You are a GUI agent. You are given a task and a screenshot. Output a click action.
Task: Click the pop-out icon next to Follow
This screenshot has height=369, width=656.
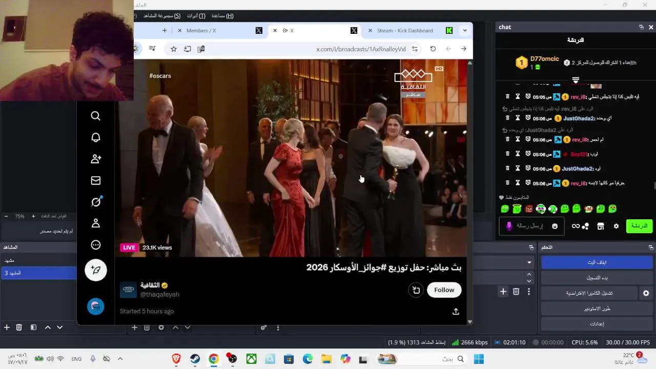pyautogui.click(x=416, y=290)
